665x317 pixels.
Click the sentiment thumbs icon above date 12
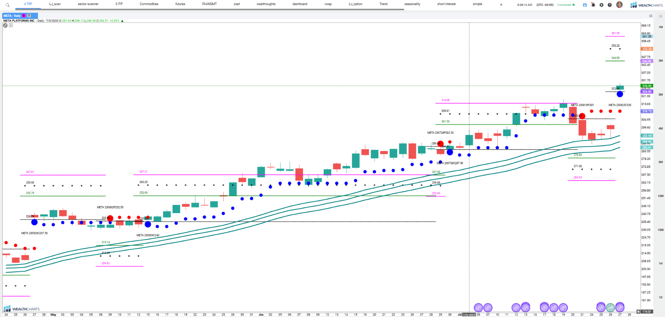point(516,308)
